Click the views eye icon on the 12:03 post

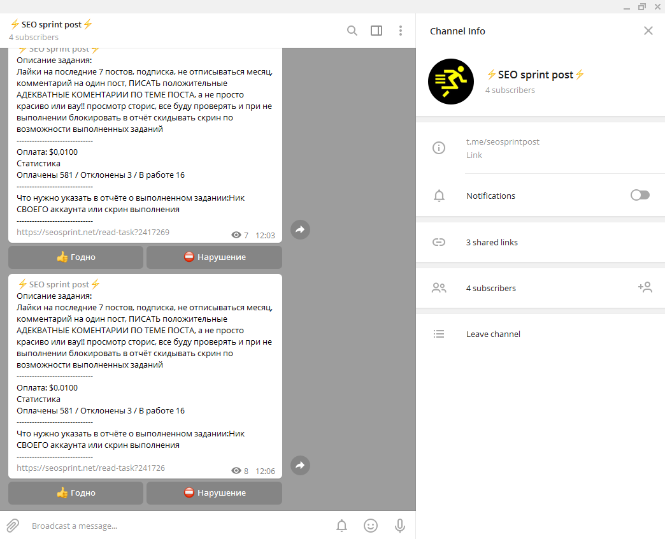point(236,235)
